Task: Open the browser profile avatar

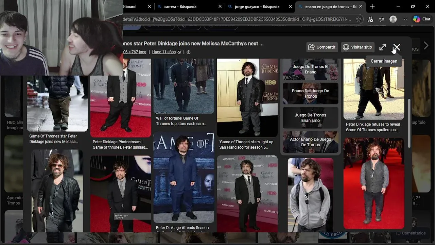Action: 393,19
